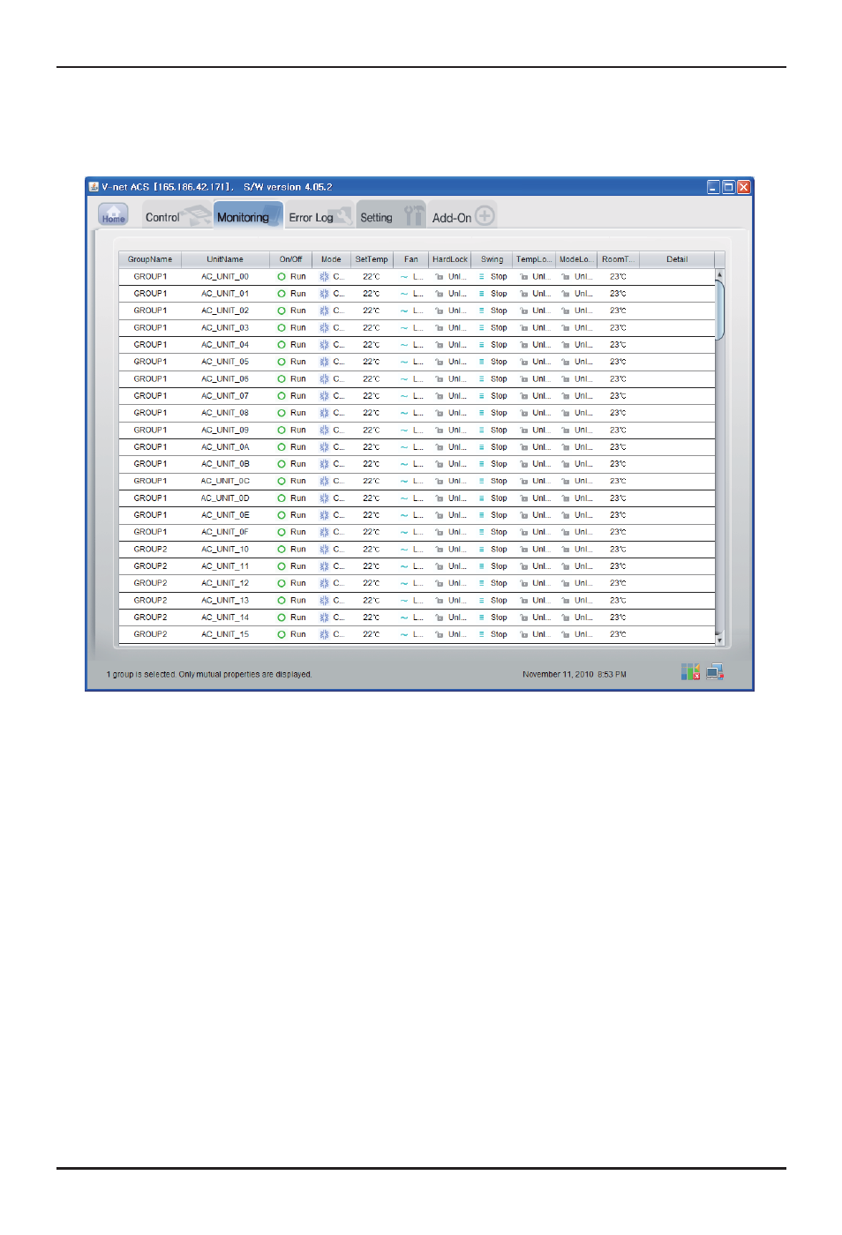Click swing icon for AC_UNIT_0B
Screen dimensions: 842x1235
coord(482,464)
